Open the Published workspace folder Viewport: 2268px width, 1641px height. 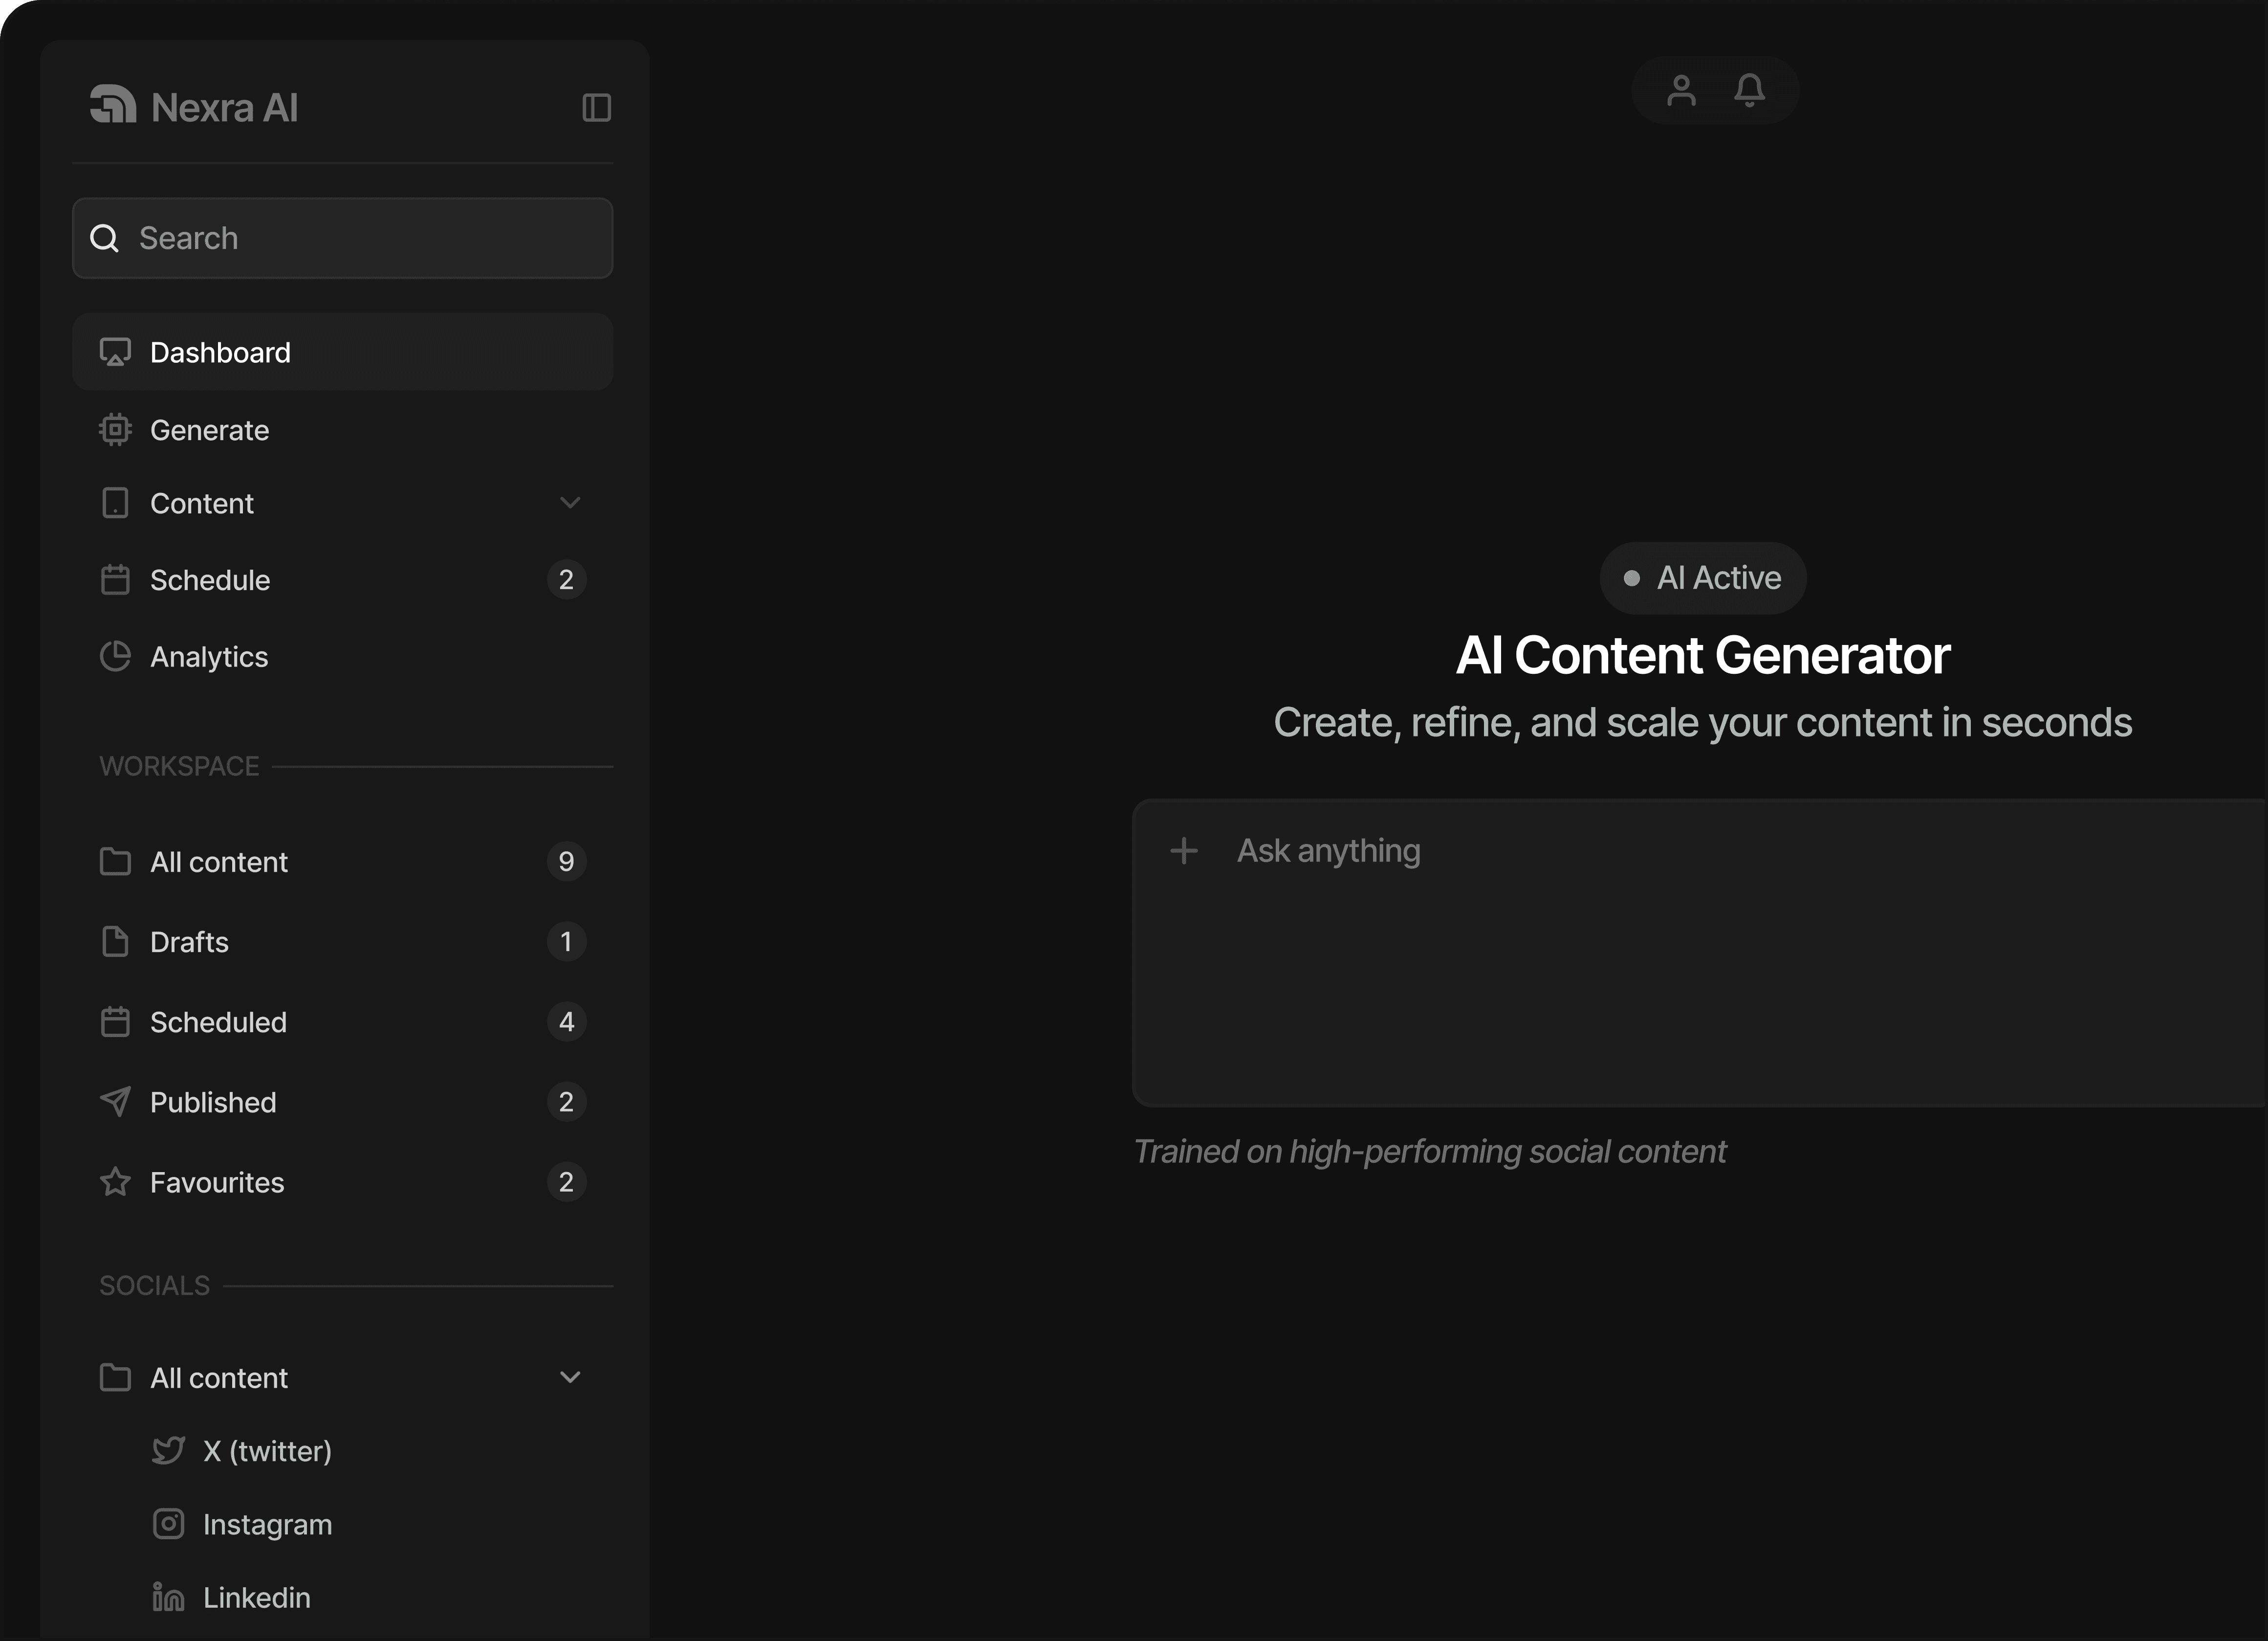point(212,1103)
